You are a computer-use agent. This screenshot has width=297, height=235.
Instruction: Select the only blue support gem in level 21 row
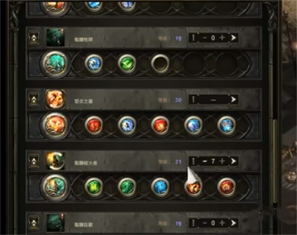(160, 187)
